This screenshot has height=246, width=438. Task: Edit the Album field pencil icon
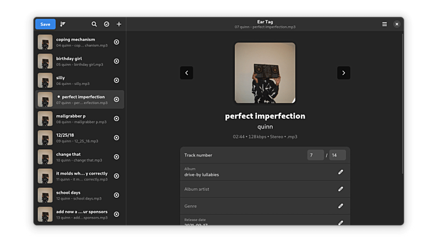pos(341,172)
